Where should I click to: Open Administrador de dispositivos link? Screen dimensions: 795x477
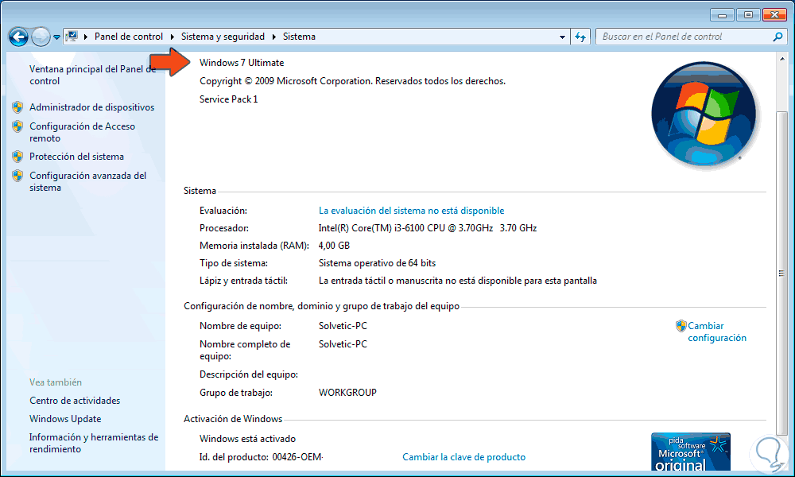[91, 107]
